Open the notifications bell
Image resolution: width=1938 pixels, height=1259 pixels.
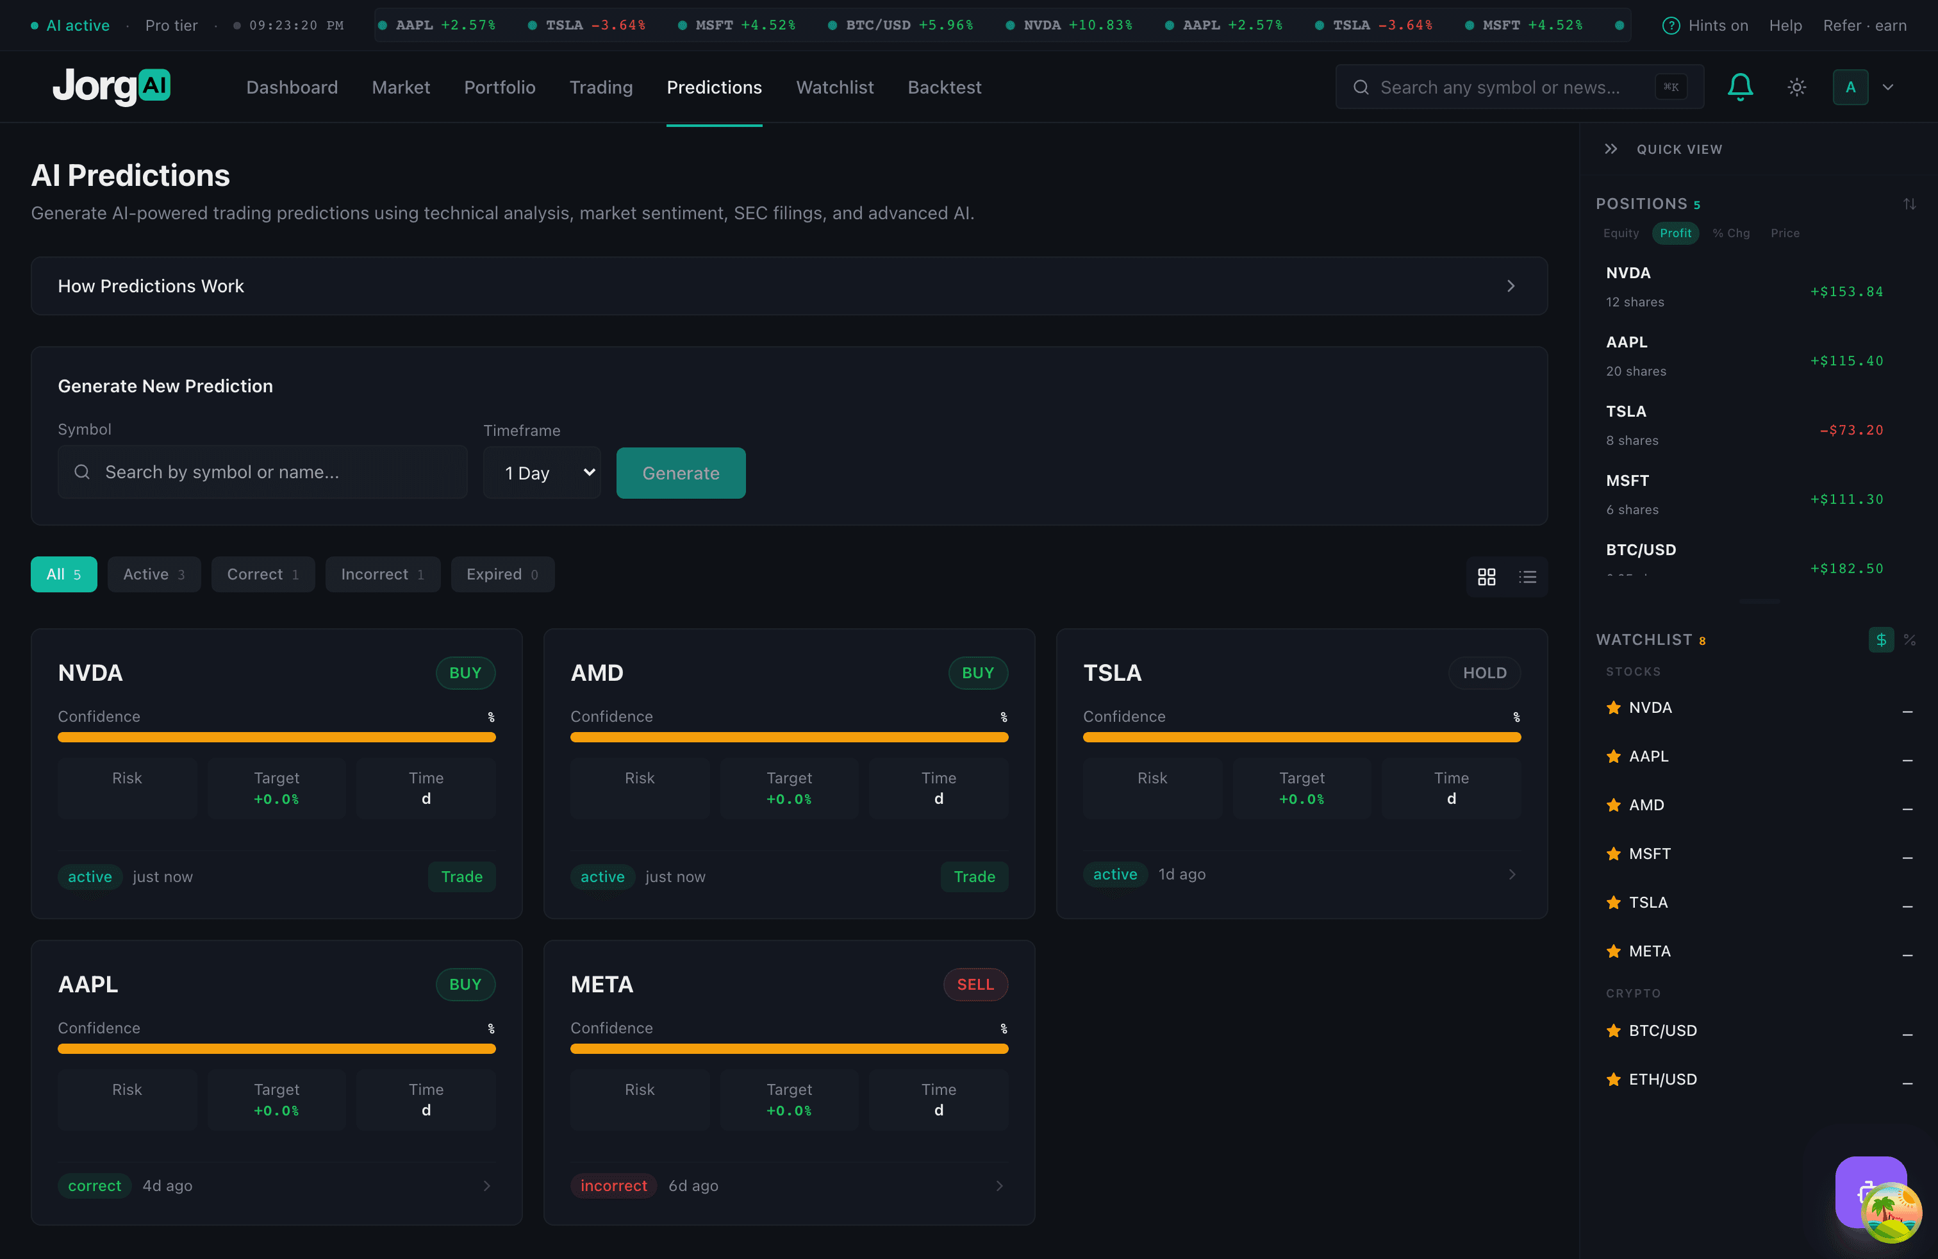[x=1740, y=87]
